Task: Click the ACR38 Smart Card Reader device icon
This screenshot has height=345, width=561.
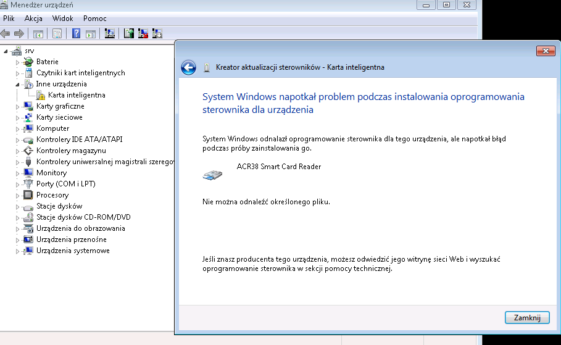Action: click(212, 175)
